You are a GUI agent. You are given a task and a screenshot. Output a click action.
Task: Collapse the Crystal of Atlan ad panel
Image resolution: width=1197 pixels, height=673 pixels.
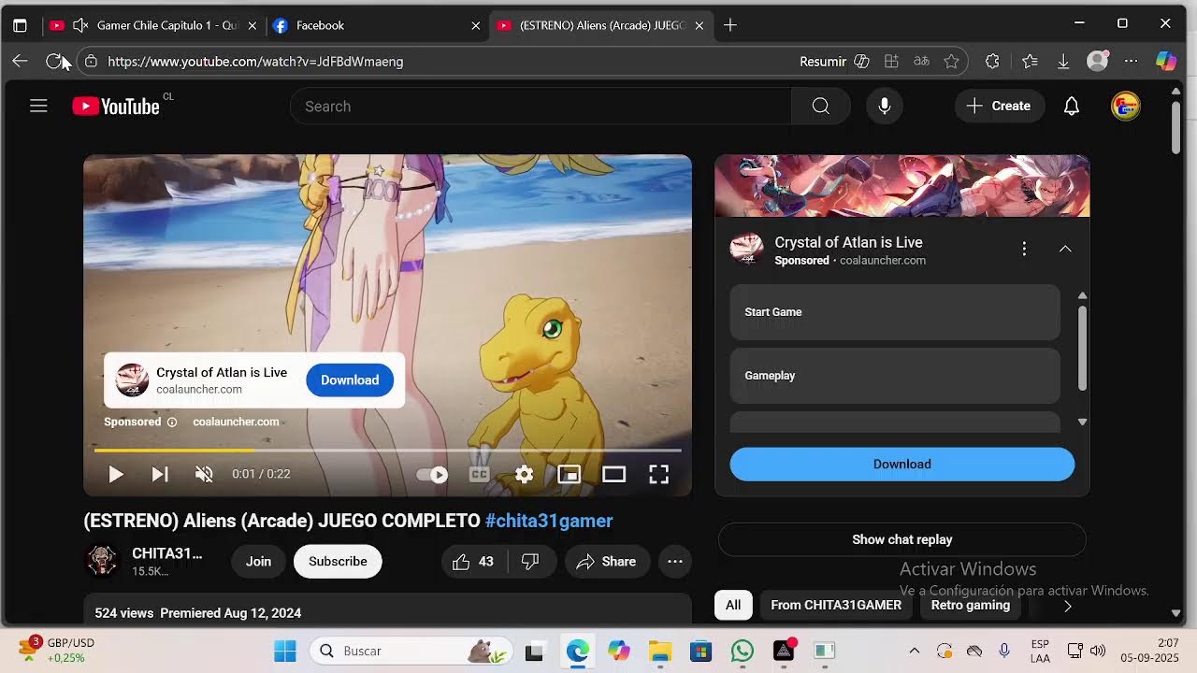[x=1065, y=249]
